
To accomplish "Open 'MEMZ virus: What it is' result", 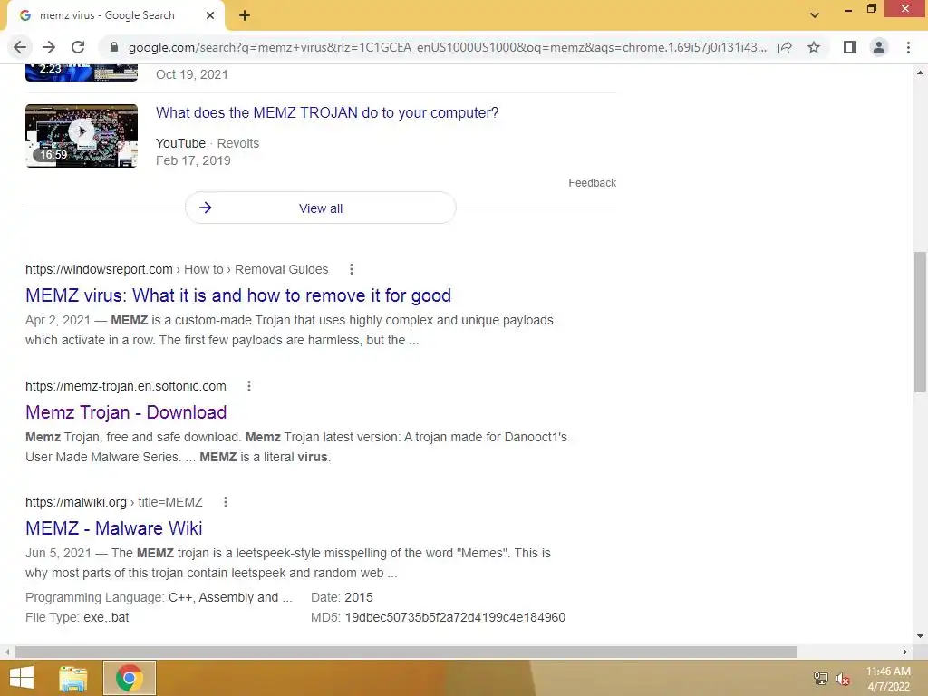I will 238,295.
